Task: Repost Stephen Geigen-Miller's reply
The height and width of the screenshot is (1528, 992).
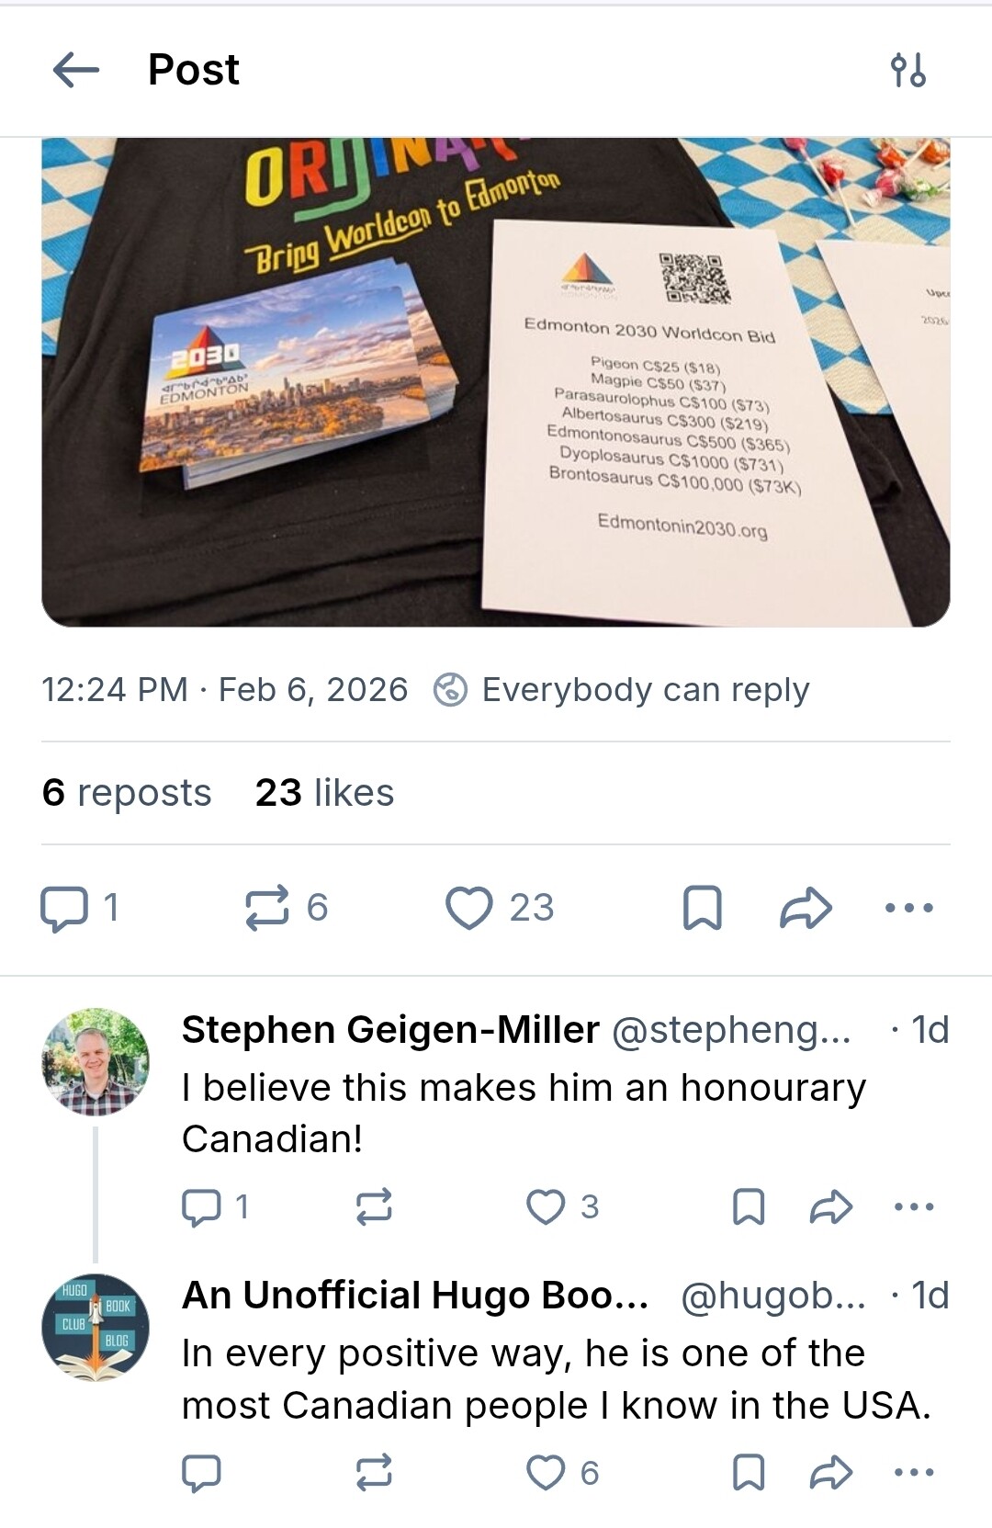Action: (x=374, y=1206)
